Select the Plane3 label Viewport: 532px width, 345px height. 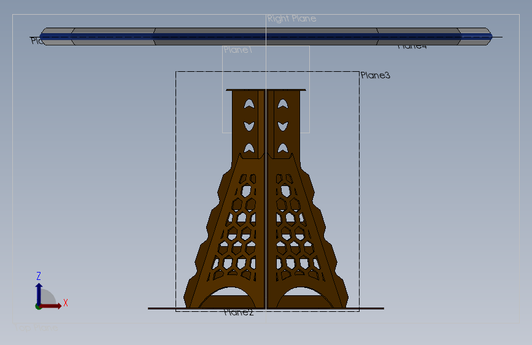376,75
